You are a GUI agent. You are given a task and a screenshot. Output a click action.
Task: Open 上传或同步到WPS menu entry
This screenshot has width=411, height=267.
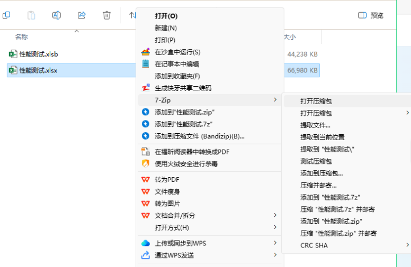210,243
